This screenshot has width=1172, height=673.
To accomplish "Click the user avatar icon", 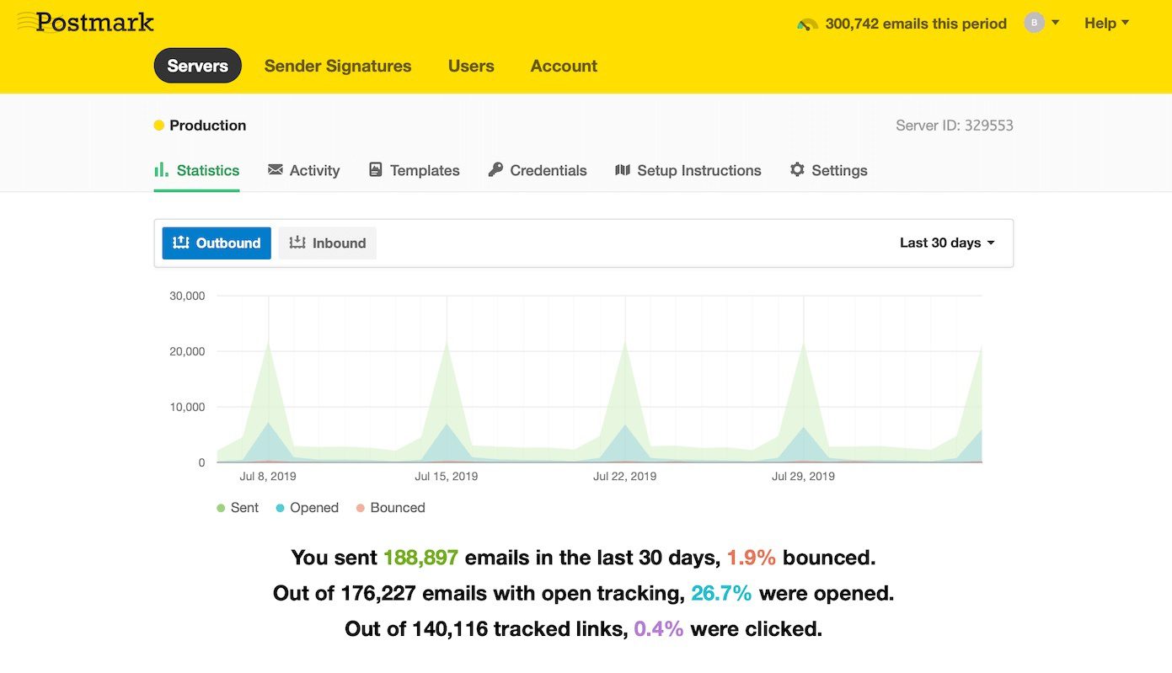I will pyautogui.click(x=1034, y=24).
